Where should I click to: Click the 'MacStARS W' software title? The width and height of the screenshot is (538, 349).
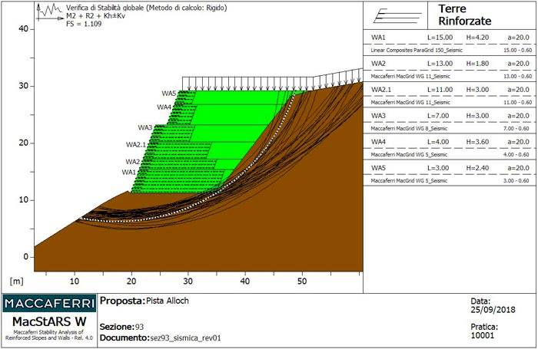[49, 321]
